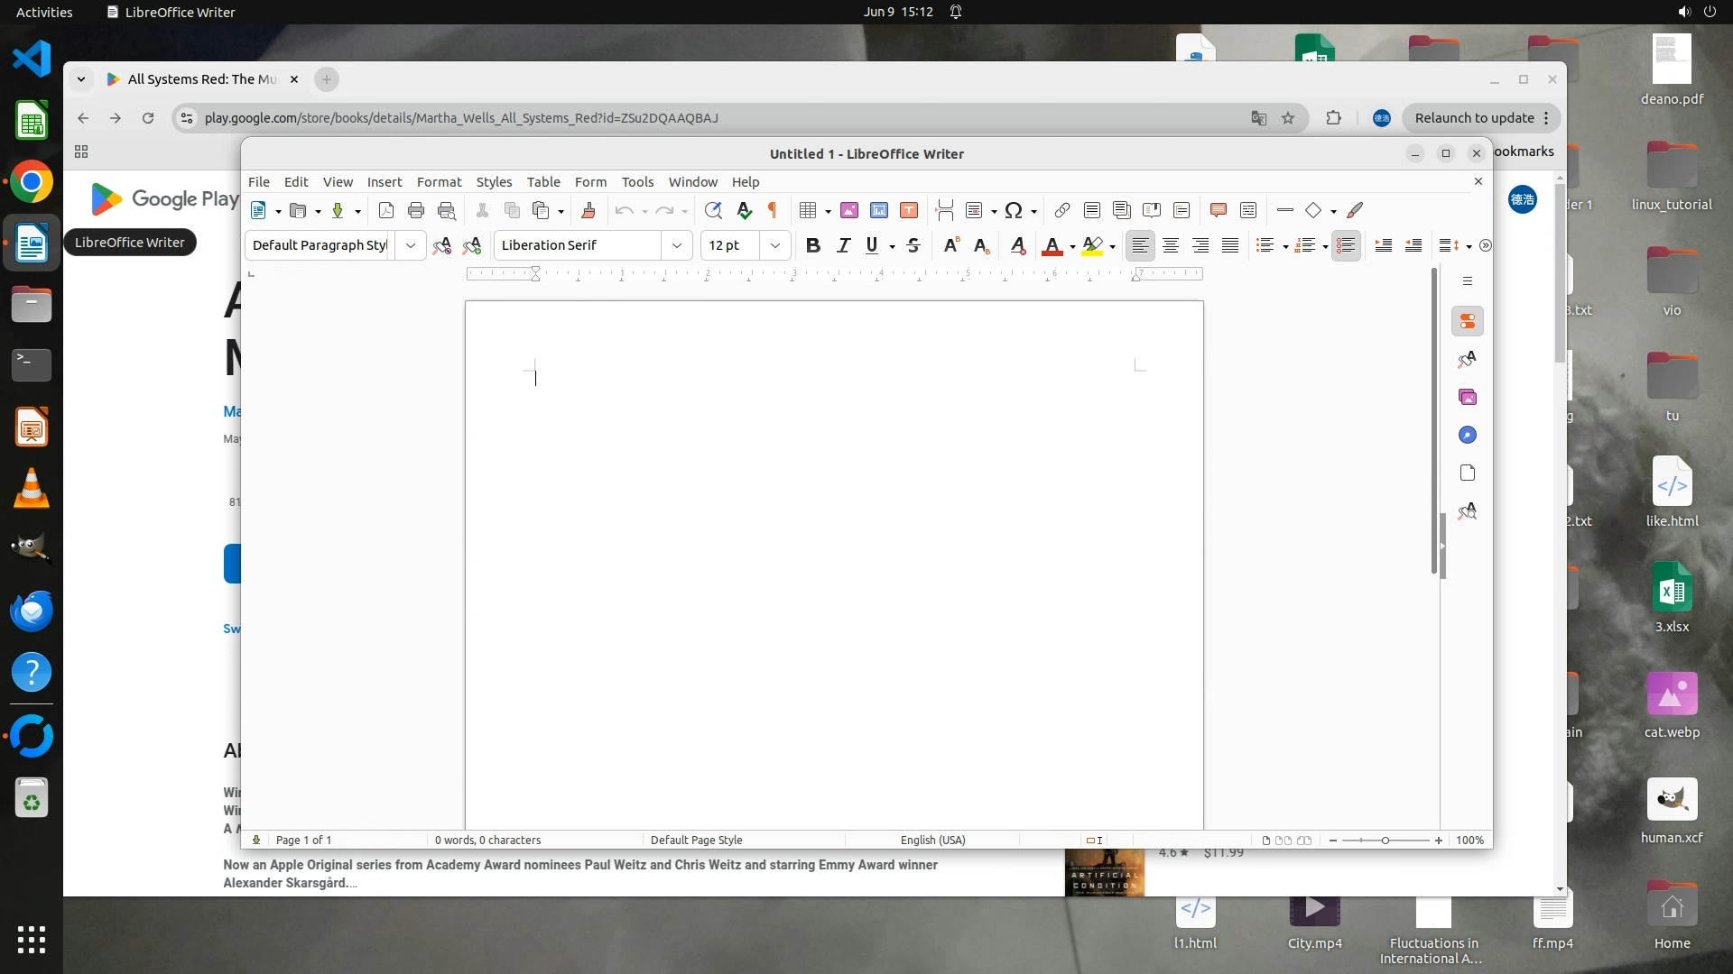The image size is (1733, 974).
Task: Click the Insert Image icon
Action: pyautogui.click(x=849, y=210)
